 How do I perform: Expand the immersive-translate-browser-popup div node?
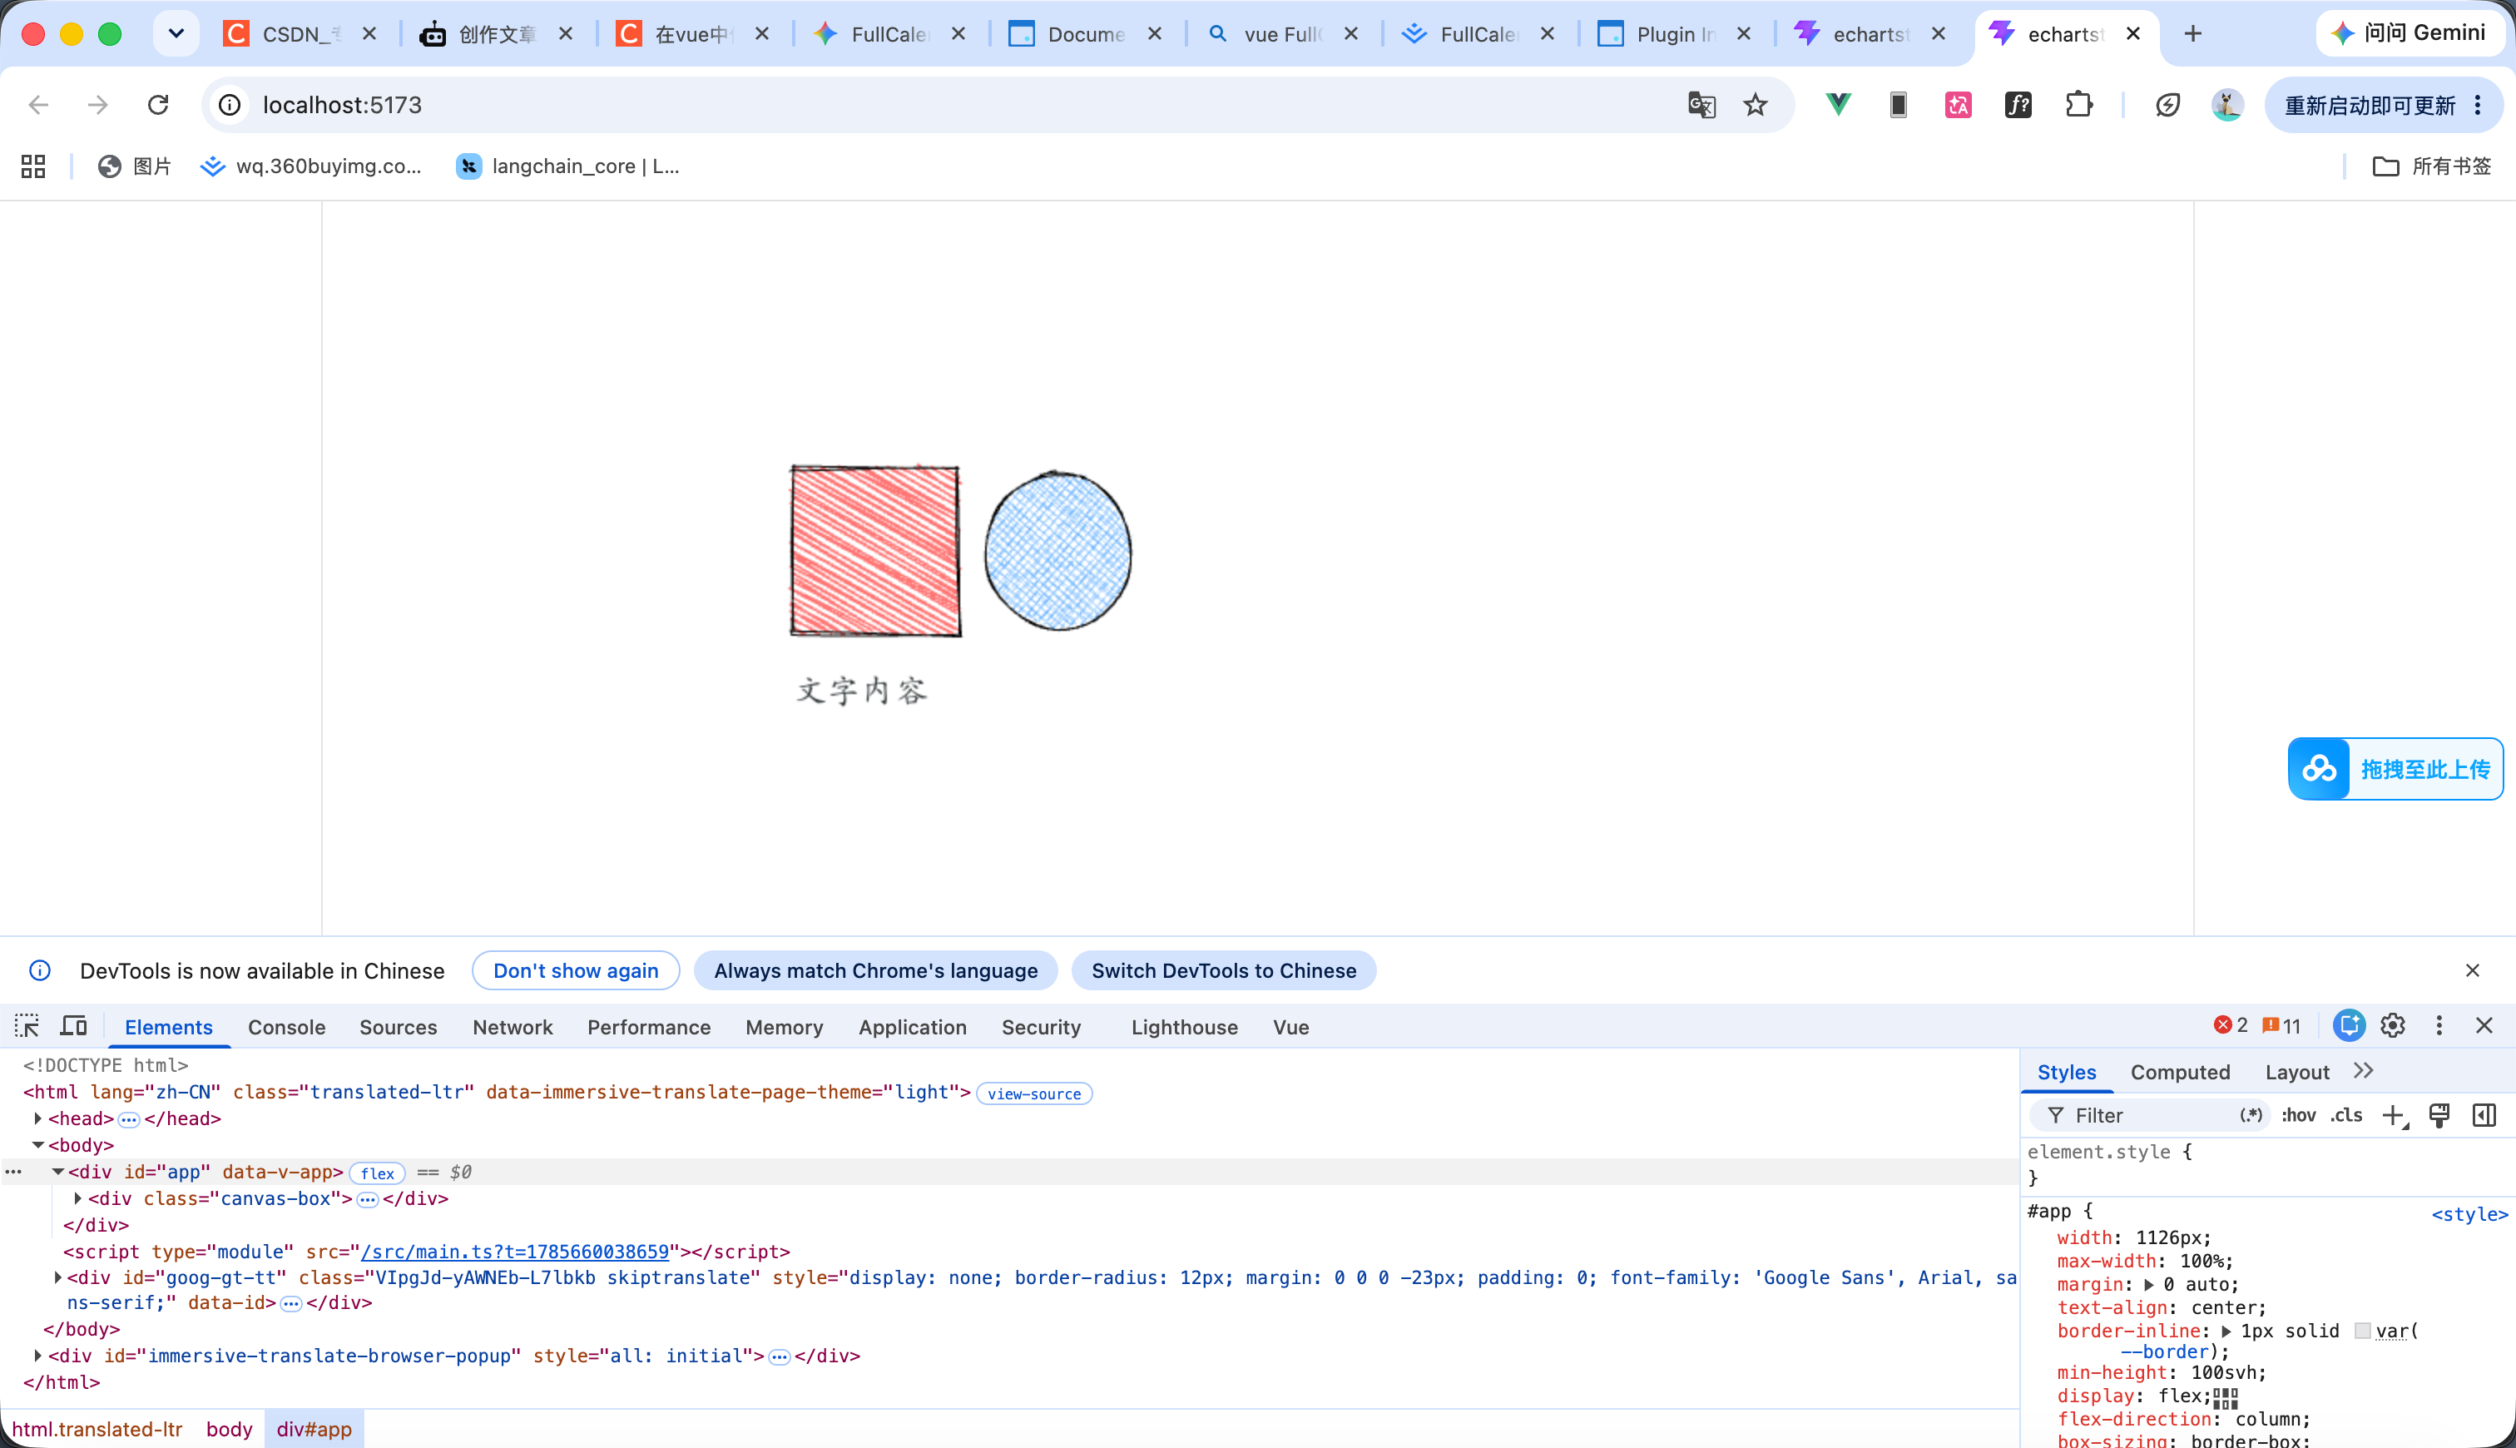(39, 1356)
